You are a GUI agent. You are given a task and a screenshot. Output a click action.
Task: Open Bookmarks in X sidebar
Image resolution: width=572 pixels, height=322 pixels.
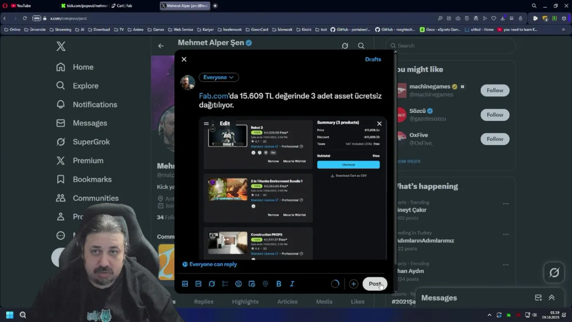pos(84,179)
